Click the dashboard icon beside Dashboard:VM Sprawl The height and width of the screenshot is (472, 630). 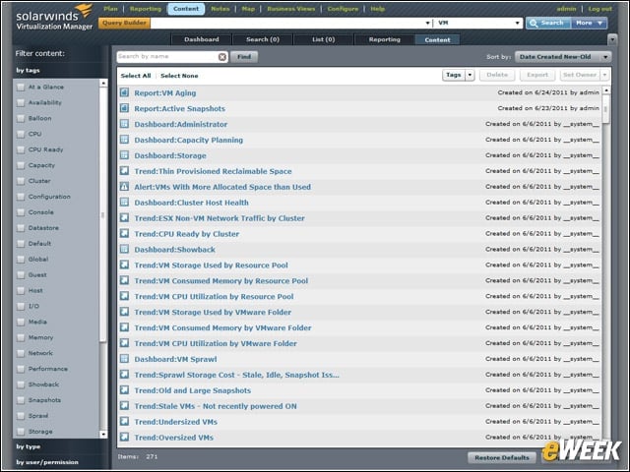coord(125,359)
